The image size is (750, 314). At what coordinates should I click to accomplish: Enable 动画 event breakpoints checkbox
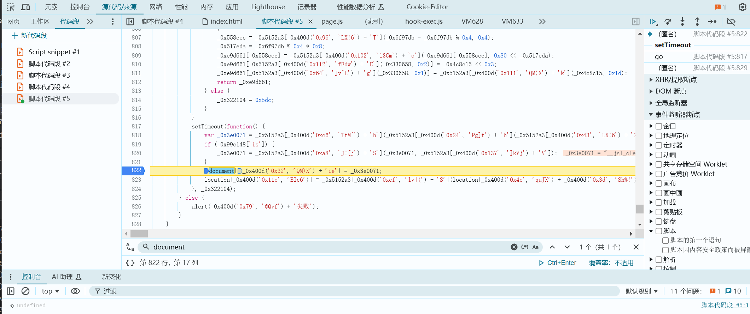[659, 155]
